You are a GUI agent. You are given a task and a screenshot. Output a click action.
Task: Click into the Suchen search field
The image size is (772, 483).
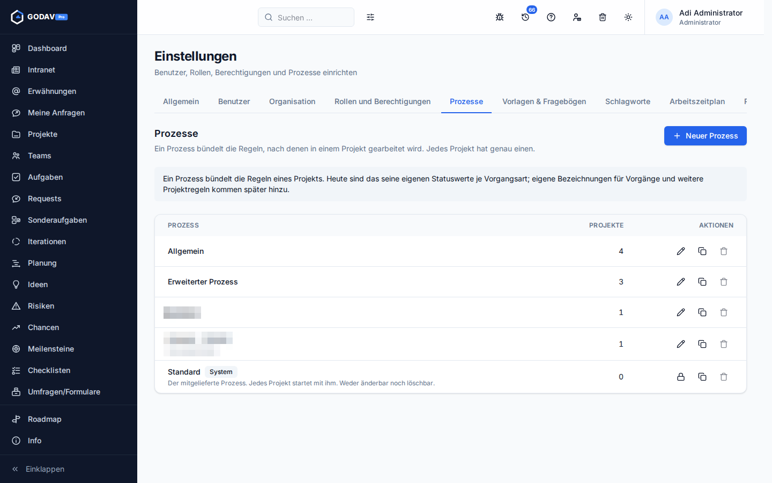point(306,17)
